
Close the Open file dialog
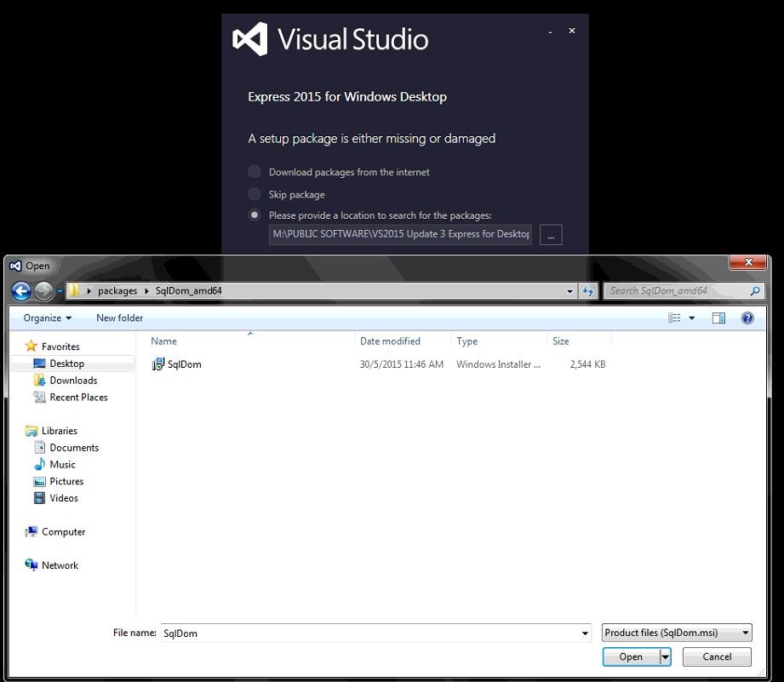[748, 262]
